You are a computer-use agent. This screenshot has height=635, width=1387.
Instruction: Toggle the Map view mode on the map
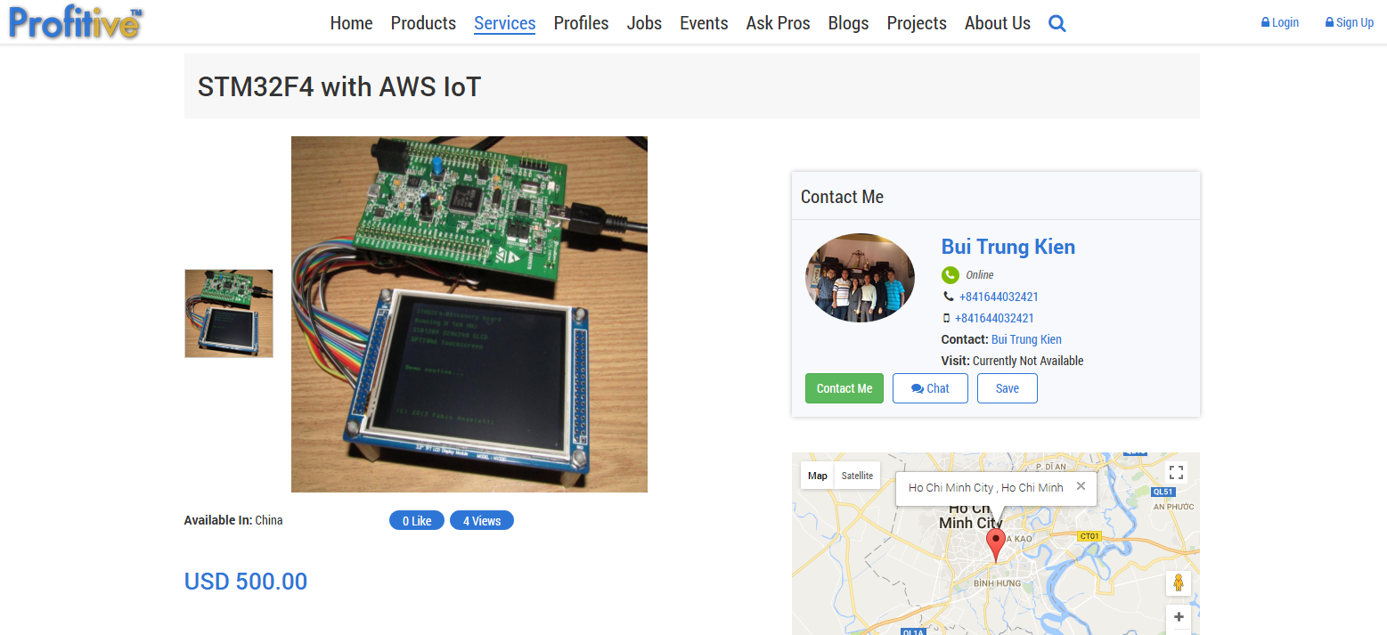tap(816, 475)
